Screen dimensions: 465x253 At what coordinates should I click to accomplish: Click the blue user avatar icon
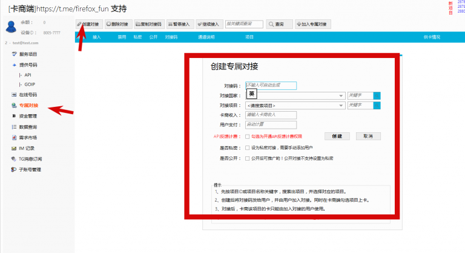tap(11, 27)
